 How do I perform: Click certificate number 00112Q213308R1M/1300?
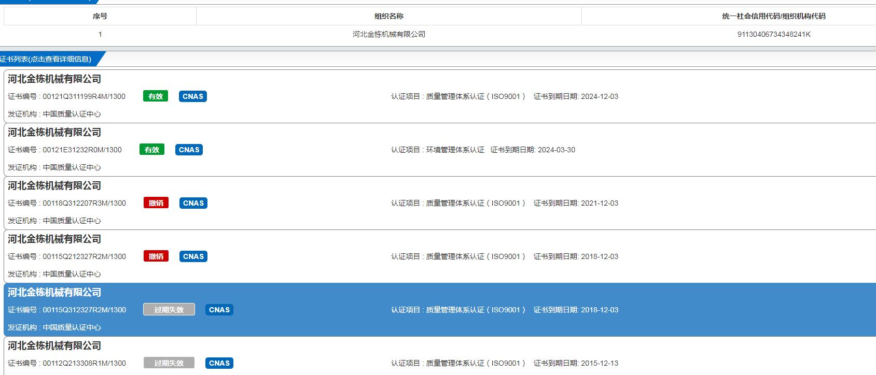84,363
